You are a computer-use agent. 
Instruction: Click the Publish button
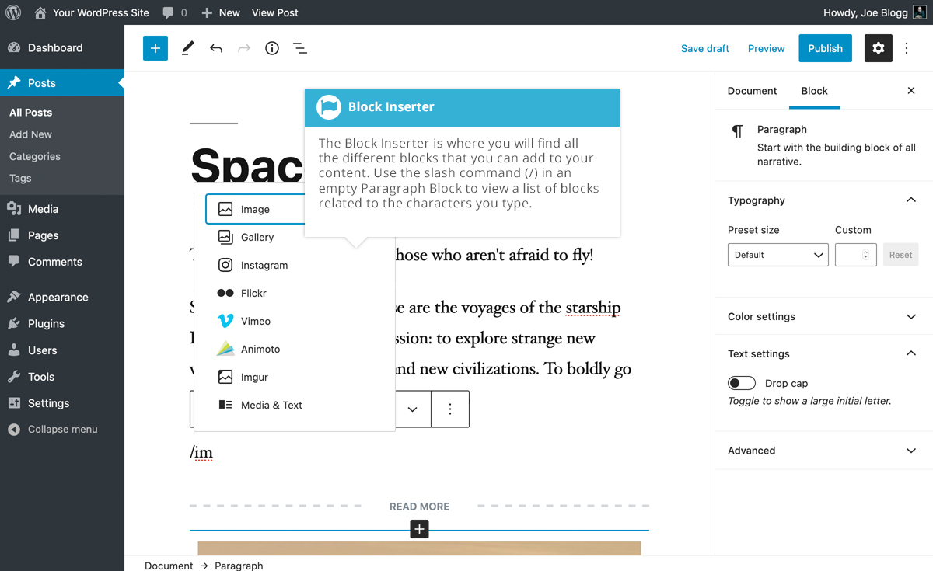click(825, 48)
